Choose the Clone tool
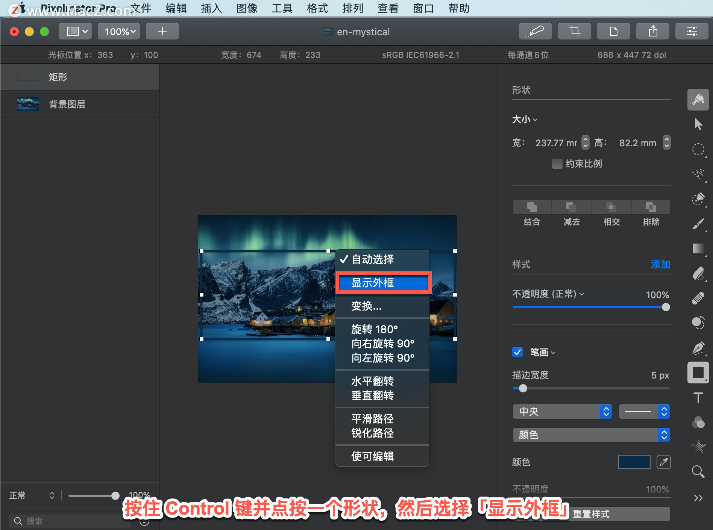The height and width of the screenshot is (530, 713). pos(698,323)
